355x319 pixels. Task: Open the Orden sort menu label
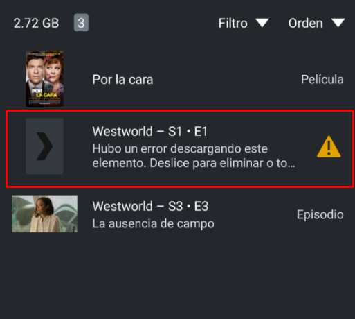click(x=305, y=24)
